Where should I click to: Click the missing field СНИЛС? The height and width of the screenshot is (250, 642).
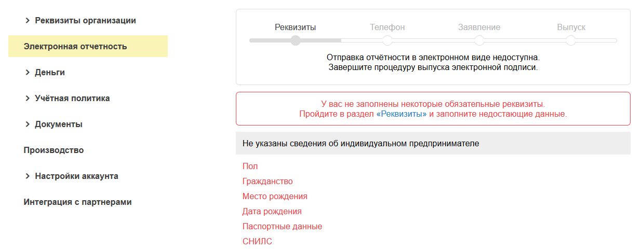[257, 242]
